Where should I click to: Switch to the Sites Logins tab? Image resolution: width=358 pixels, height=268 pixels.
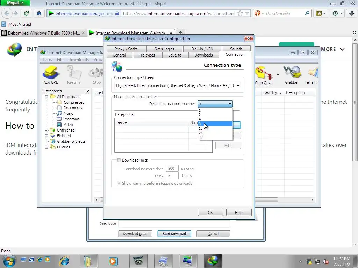[x=164, y=49]
